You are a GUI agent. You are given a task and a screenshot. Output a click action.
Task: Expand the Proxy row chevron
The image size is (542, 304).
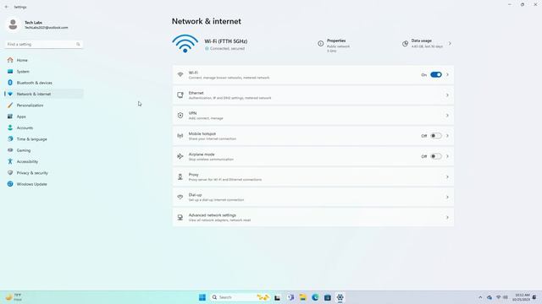point(447,176)
